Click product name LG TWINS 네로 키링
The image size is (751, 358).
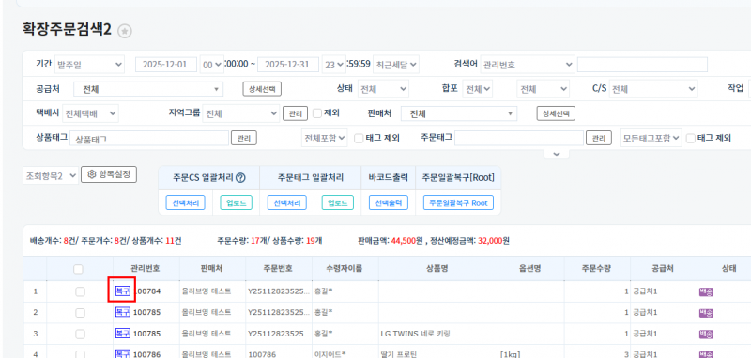[415, 334]
